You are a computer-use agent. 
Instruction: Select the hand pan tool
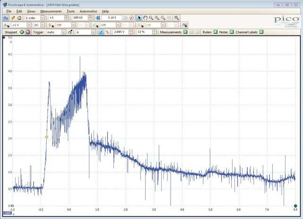coord(145,18)
